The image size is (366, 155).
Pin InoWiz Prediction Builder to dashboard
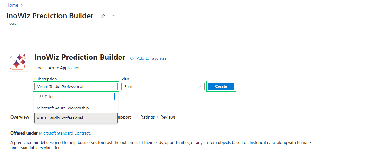pyautogui.click(x=103, y=16)
